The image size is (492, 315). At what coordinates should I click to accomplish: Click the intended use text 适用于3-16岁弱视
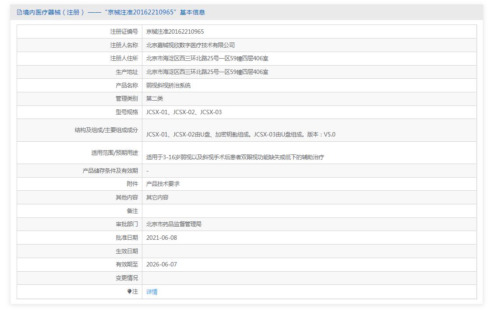(235, 157)
